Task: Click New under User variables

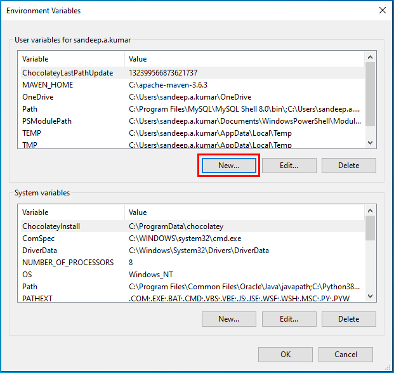Action: tap(229, 166)
